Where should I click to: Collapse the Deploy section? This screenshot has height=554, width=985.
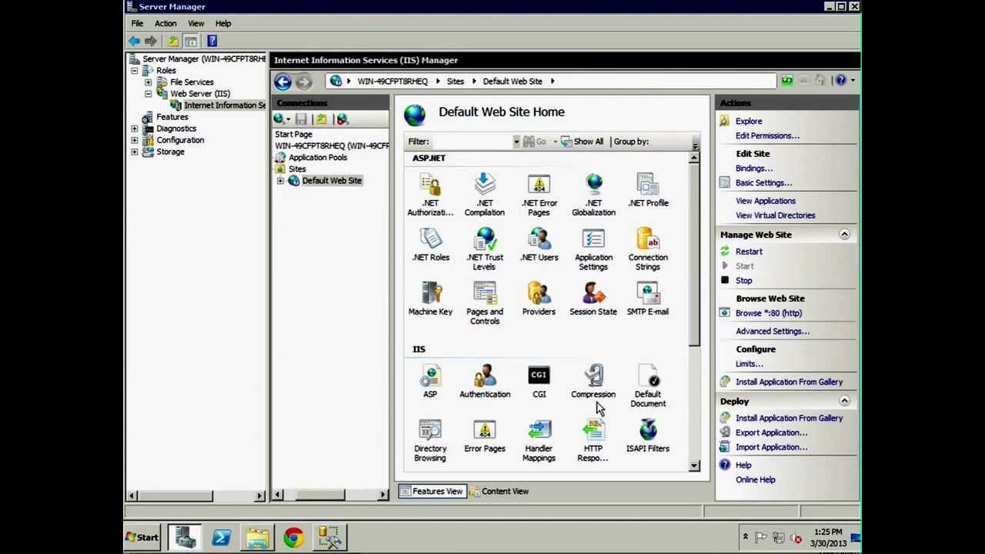click(844, 401)
